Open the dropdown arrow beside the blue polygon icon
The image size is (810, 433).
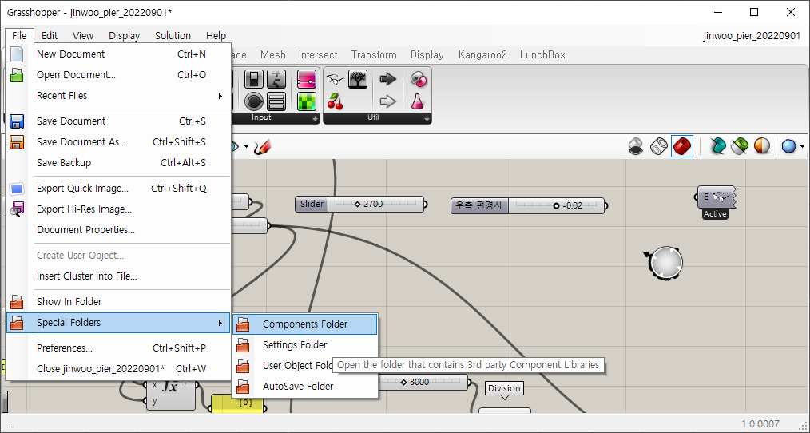[802, 147]
